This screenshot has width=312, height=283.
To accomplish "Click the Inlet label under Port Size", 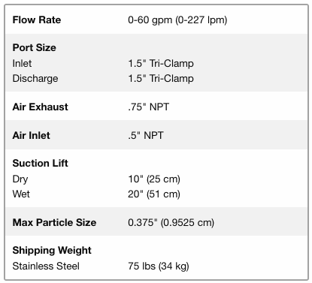I will coord(22,63).
